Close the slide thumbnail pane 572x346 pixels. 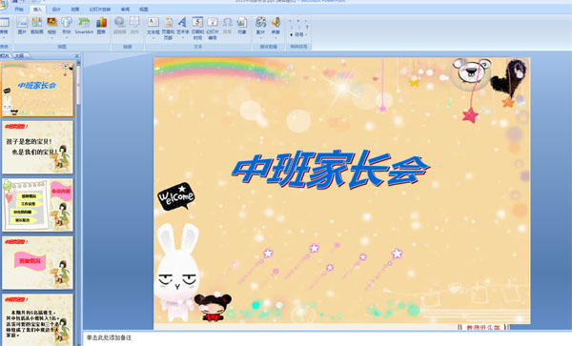pos(77,56)
